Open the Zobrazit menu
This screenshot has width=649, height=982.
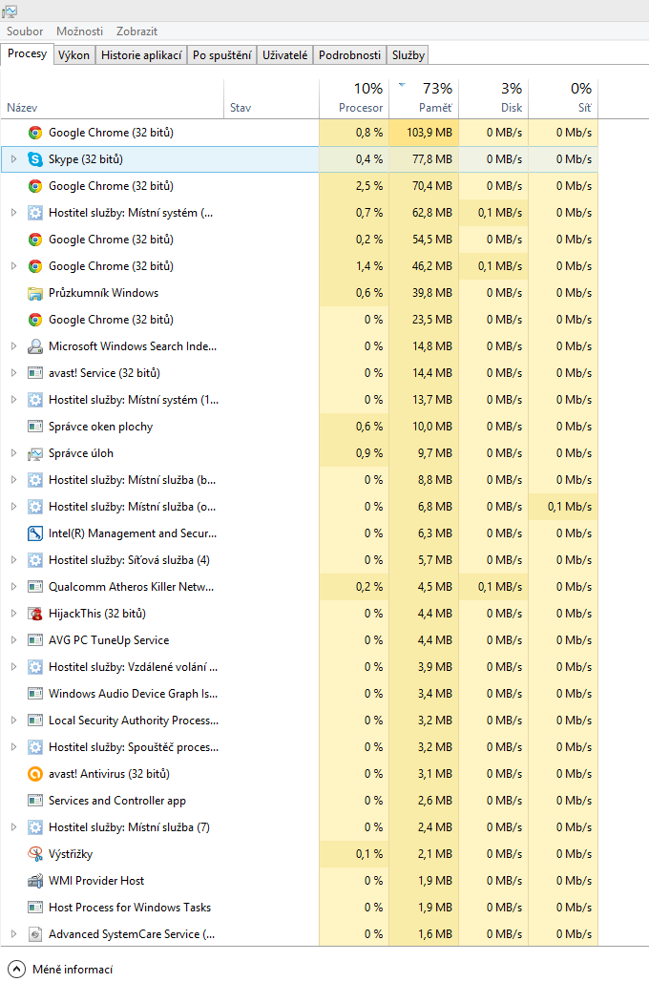pos(136,31)
